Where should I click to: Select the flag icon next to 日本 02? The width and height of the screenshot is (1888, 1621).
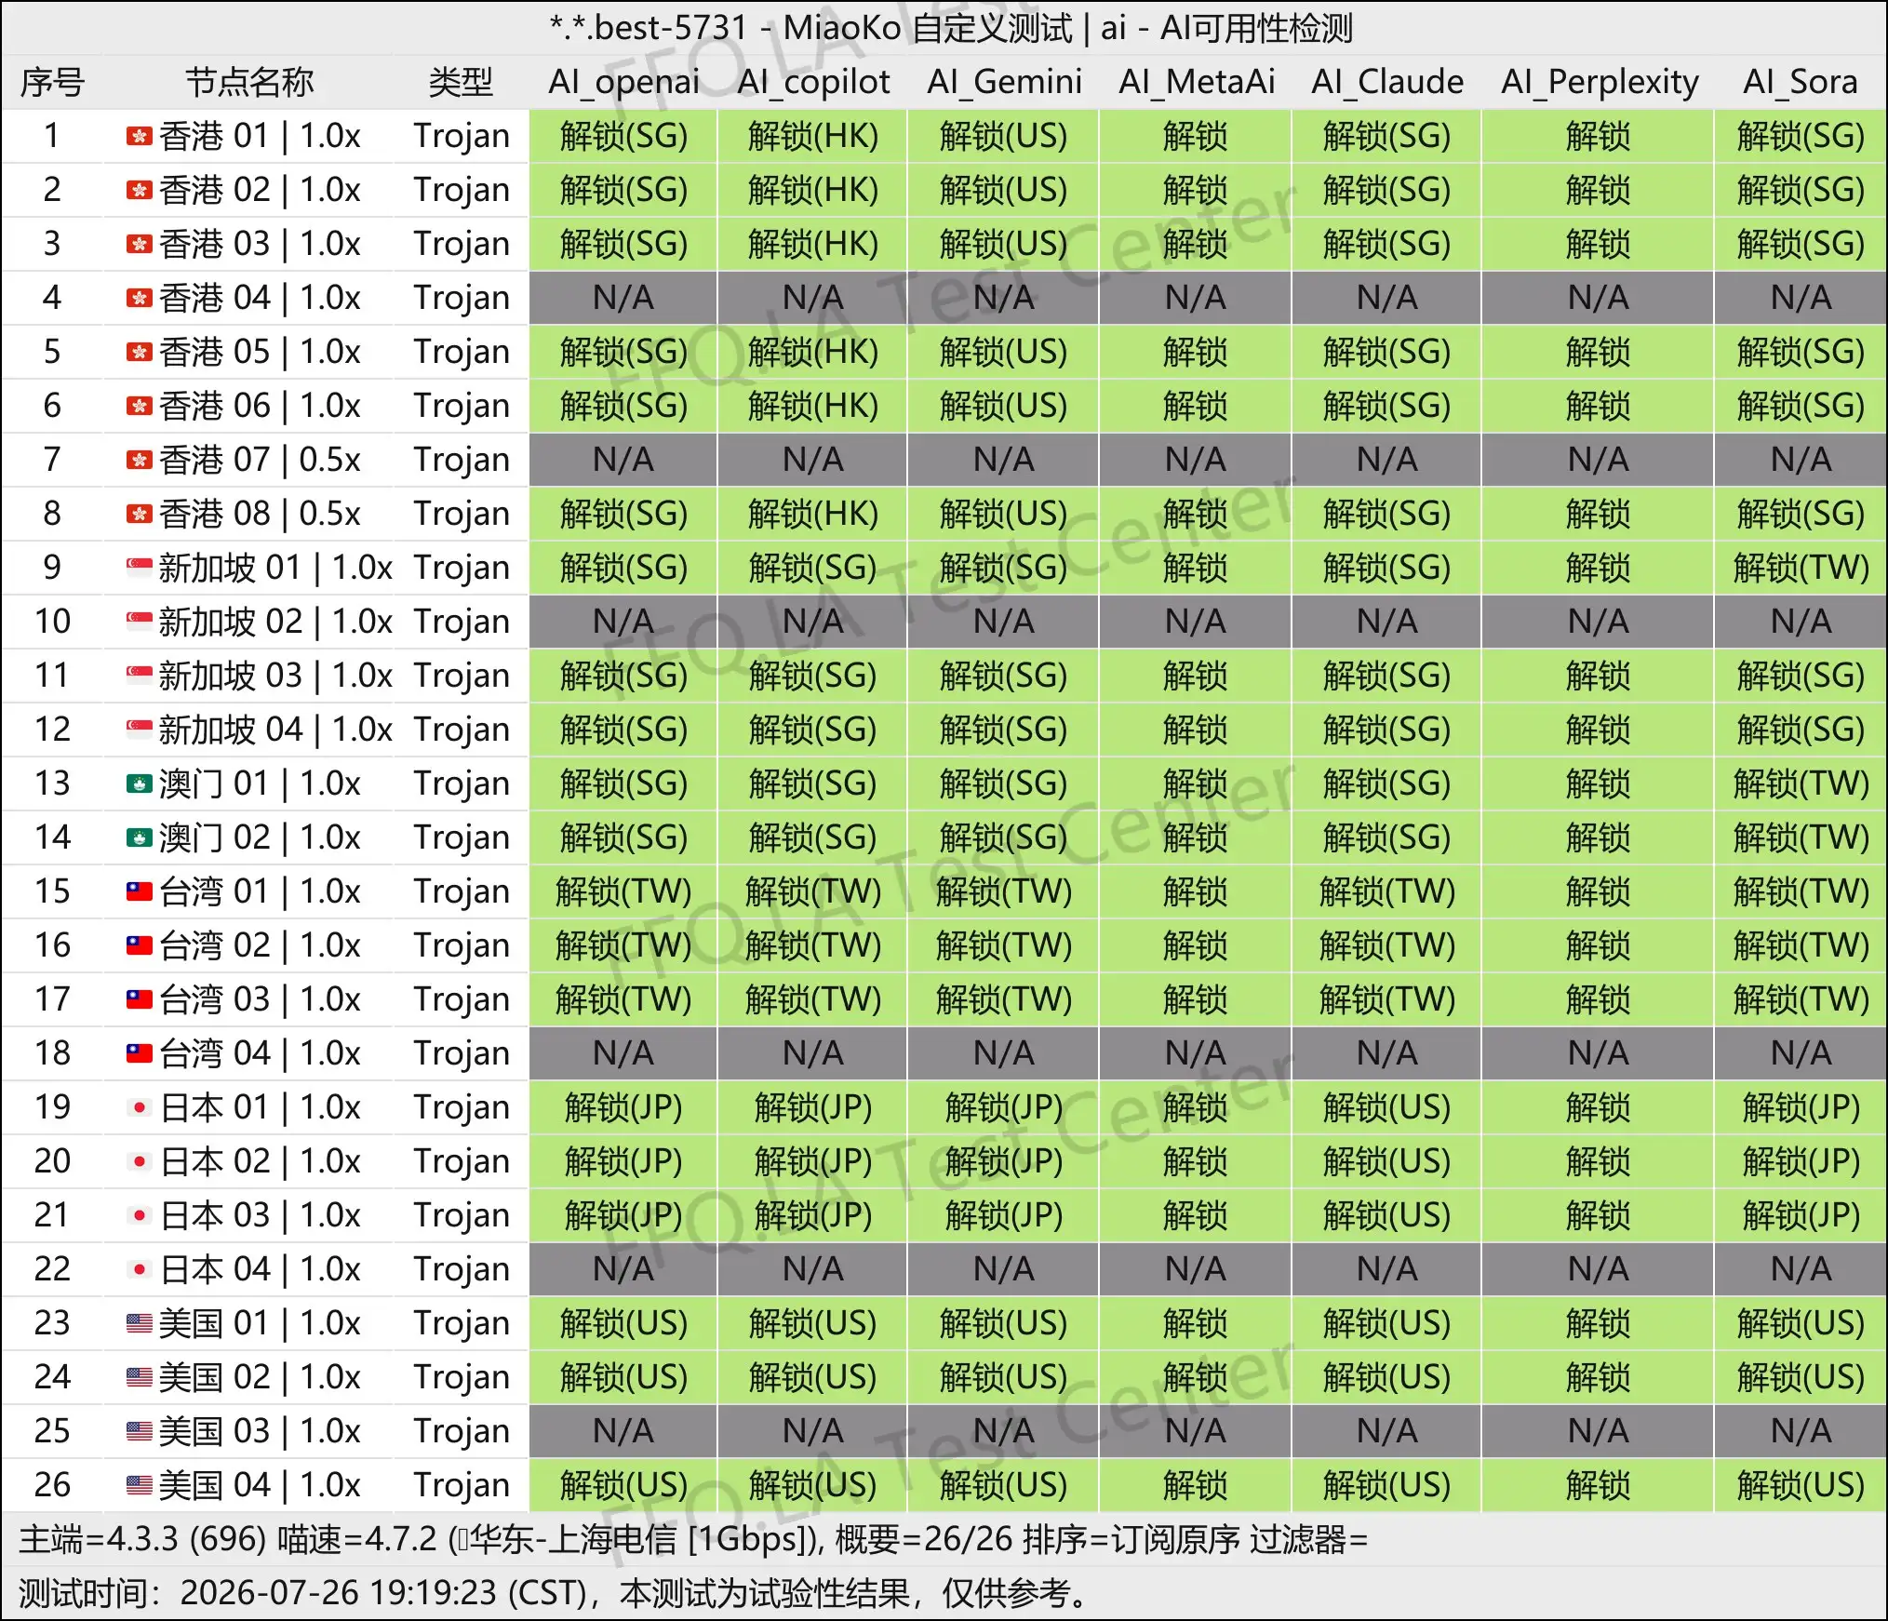(139, 1162)
